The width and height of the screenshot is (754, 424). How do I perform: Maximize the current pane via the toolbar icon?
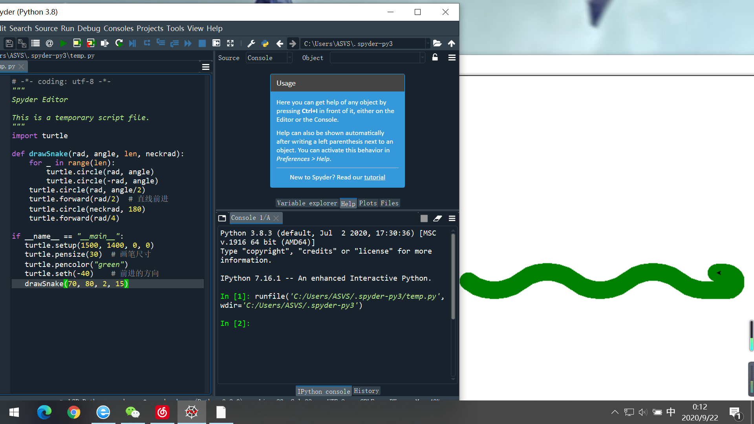231,44
